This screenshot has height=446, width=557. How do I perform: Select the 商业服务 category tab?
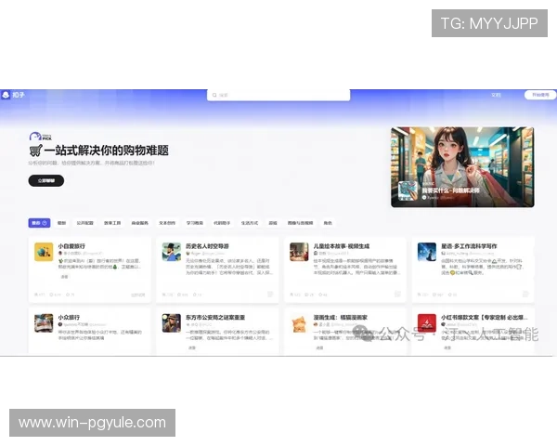click(x=139, y=223)
